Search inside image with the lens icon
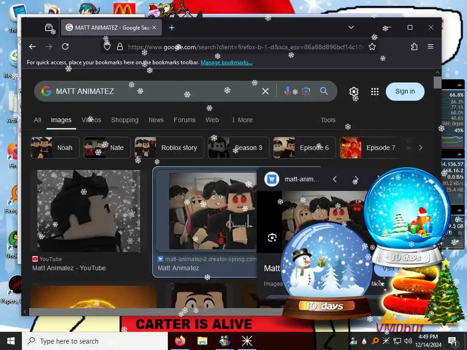The width and height of the screenshot is (467, 350). point(272,237)
